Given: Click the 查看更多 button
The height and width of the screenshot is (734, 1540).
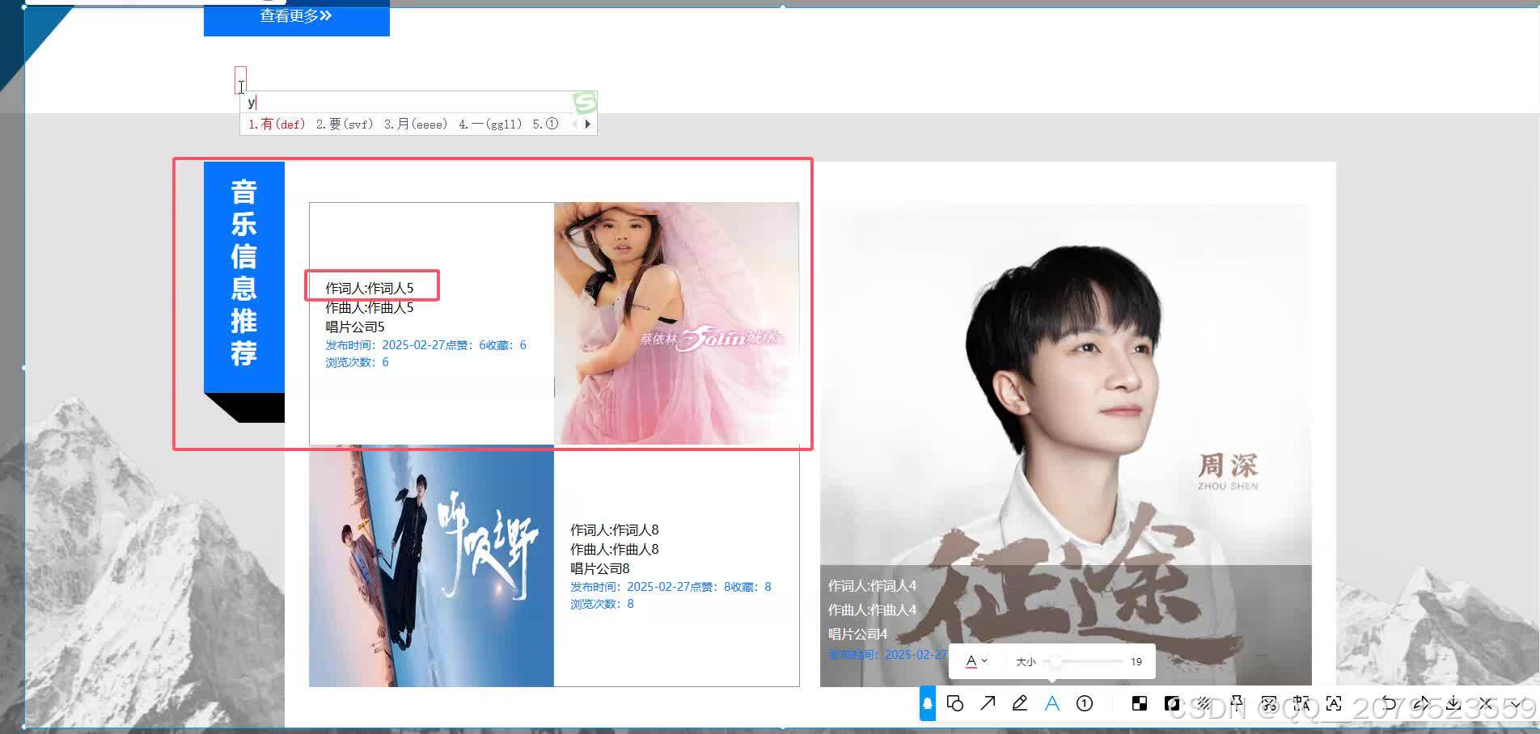Looking at the screenshot, I should click(x=296, y=16).
